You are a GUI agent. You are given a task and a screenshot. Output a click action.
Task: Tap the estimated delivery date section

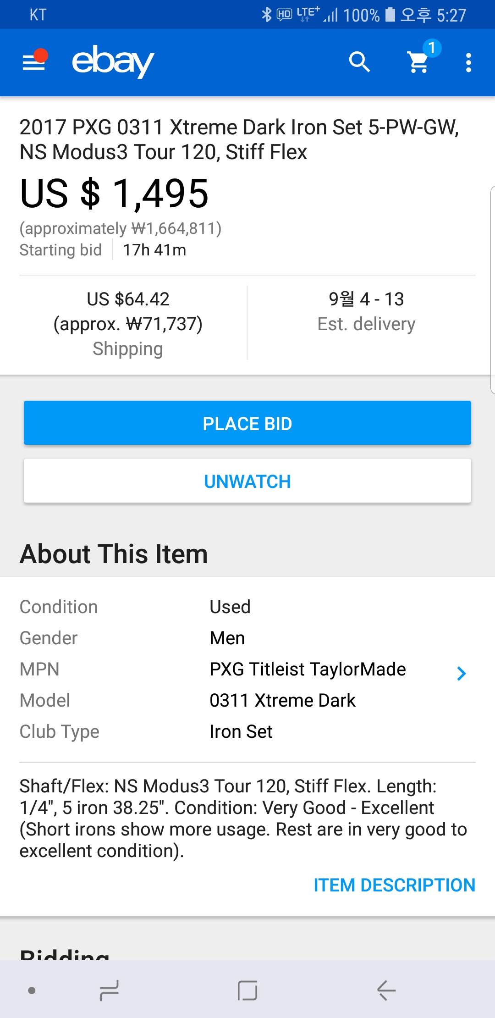pos(366,311)
